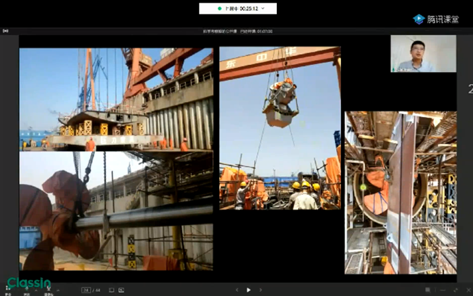The image size is (473, 296).
Task: Select the crane lifting engine photo
Action: pyautogui.click(x=280, y=128)
